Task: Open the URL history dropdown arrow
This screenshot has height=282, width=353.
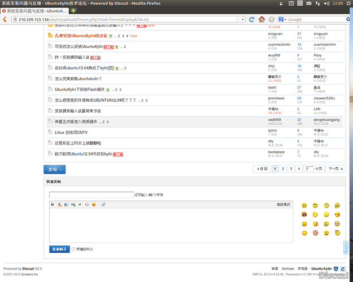Action: point(243,20)
